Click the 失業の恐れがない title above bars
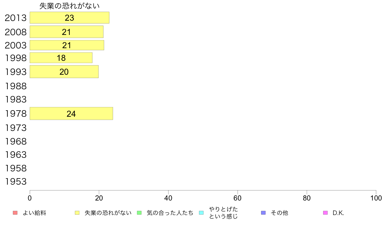This screenshot has width=385, height=238. pyautogui.click(x=69, y=6)
